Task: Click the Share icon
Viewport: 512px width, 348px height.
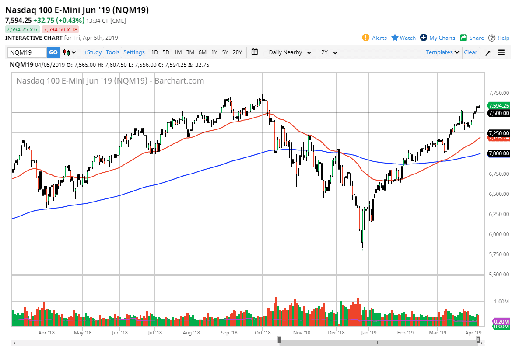Action: 463,38
